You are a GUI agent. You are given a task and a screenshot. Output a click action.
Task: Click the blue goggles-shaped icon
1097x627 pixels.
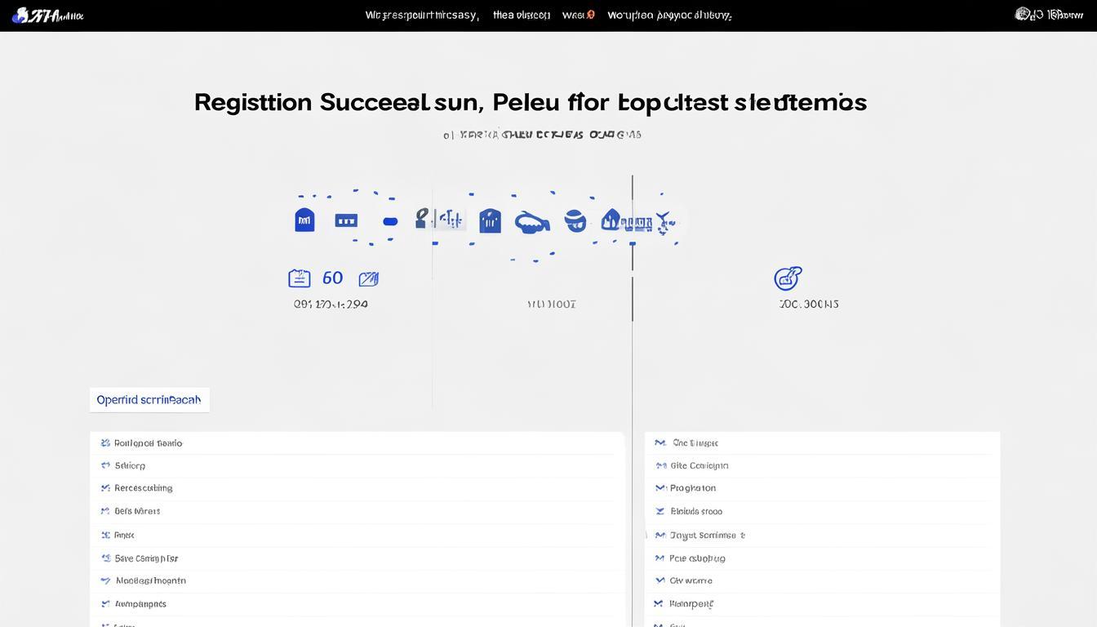point(532,222)
